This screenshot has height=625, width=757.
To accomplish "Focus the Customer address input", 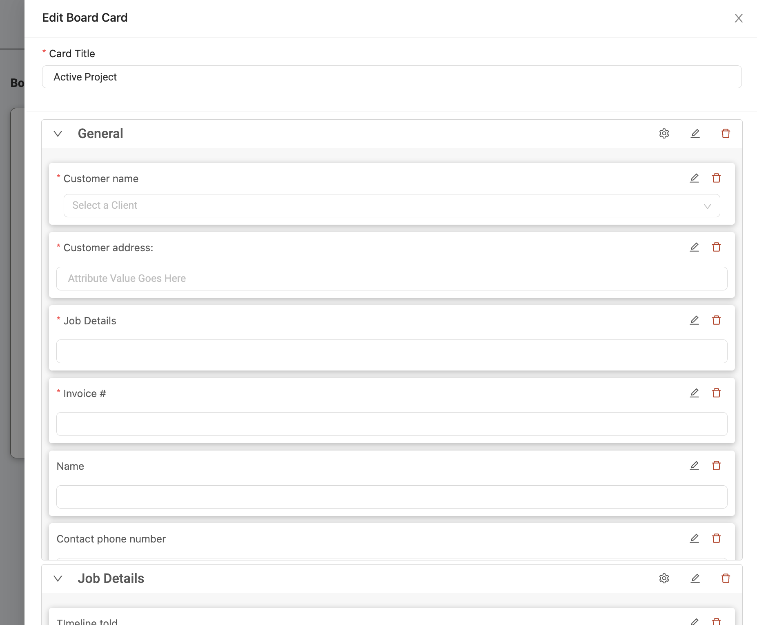I will click(x=392, y=279).
